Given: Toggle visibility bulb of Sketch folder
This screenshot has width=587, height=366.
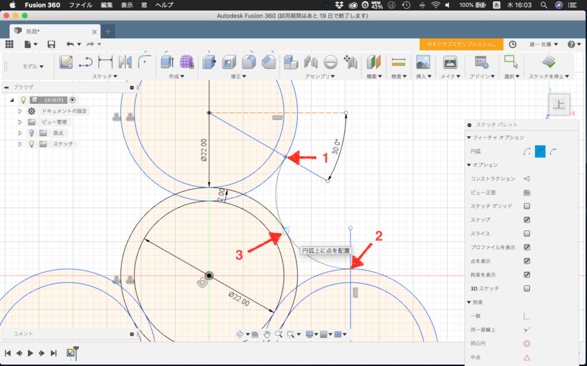Looking at the screenshot, I should point(32,144).
